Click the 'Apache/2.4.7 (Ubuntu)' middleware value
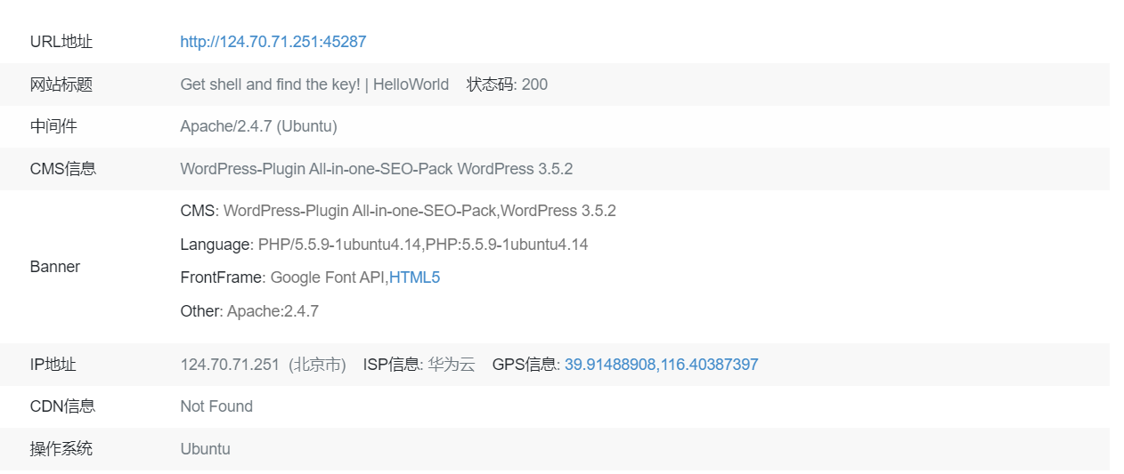Image resolution: width=1124 pixels, height=474 pixels. pyautogui.click(x=258, y=126)
